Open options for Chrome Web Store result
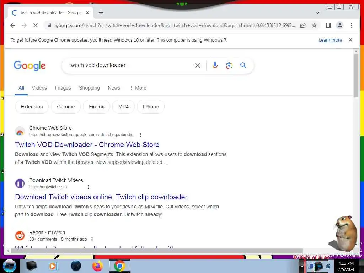Screen dimensions: 364x273 pyautogui.click(x=140, y=135)
